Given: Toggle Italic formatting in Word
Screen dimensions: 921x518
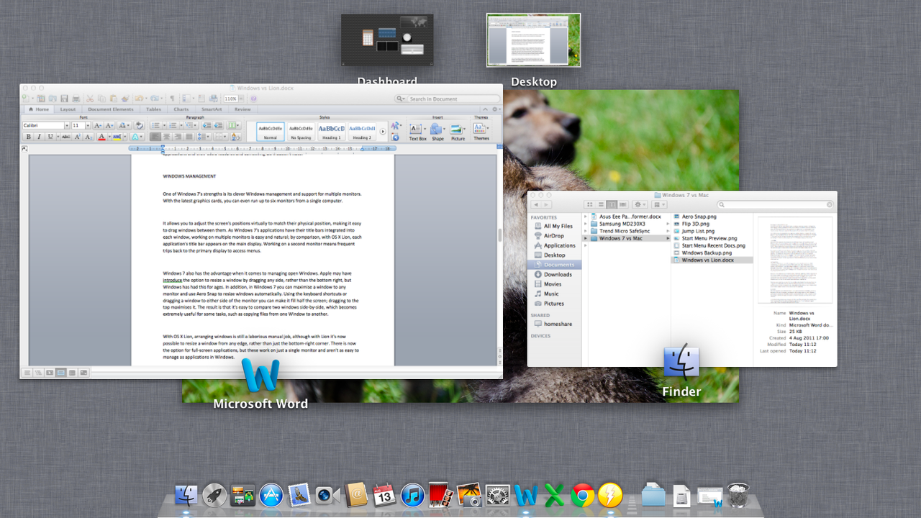Looking at the screenshot, I should 39,137.
